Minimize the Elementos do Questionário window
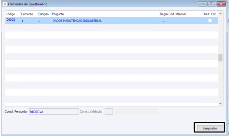 [x=202, y=4]
